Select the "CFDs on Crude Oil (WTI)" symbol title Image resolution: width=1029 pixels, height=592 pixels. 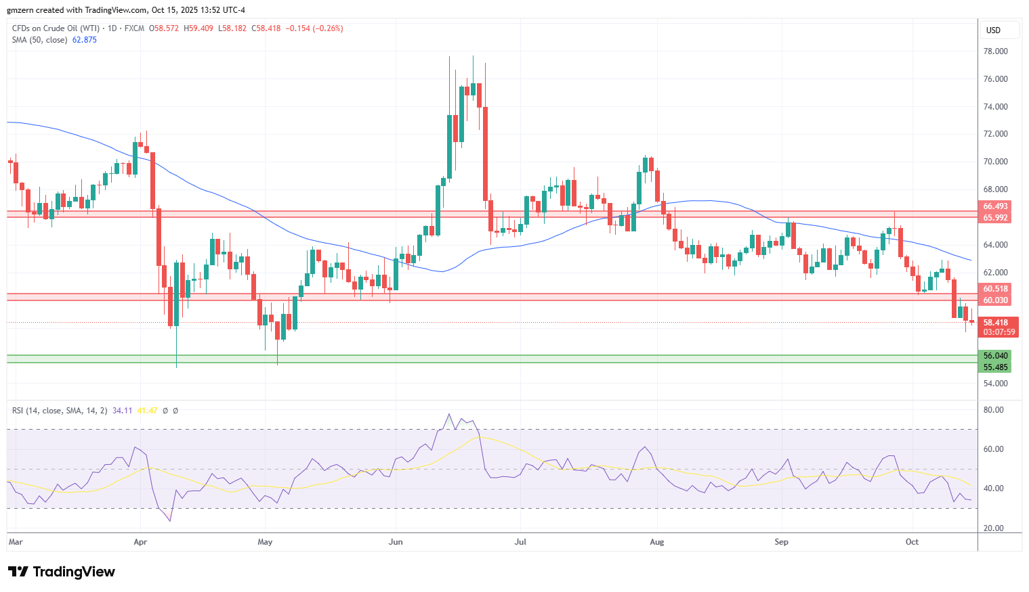pos(55,28)
